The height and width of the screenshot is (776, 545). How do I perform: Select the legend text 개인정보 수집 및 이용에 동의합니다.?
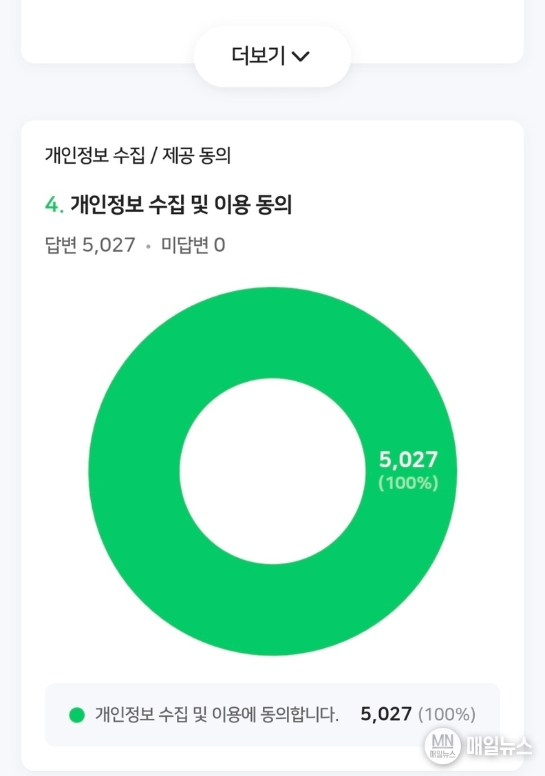(217, 715)
